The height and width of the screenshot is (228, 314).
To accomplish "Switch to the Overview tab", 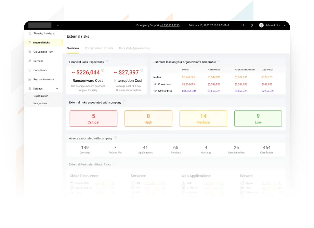I will [73, 48].
